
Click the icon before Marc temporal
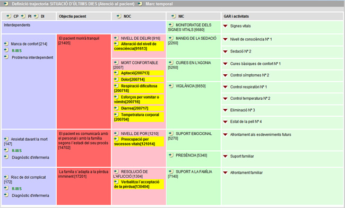(x=140, y=4)
